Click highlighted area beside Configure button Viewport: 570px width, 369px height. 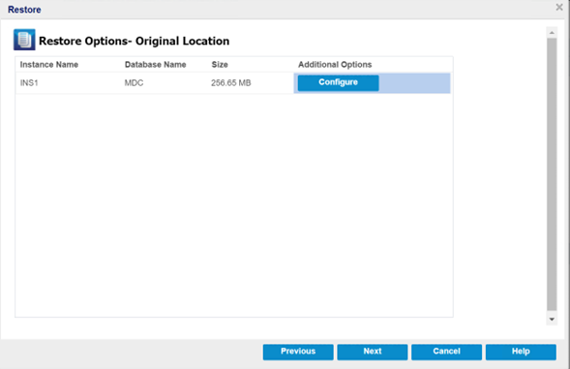click(414, 83)
